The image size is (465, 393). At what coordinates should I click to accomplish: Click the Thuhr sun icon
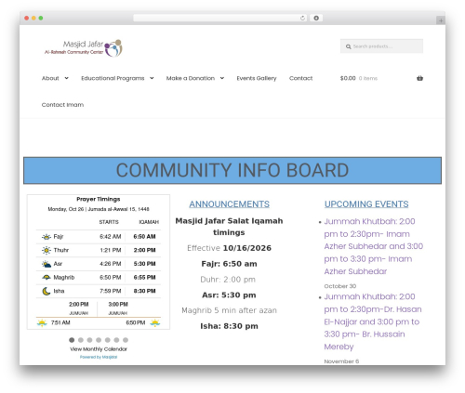click(x=46, y=250)
